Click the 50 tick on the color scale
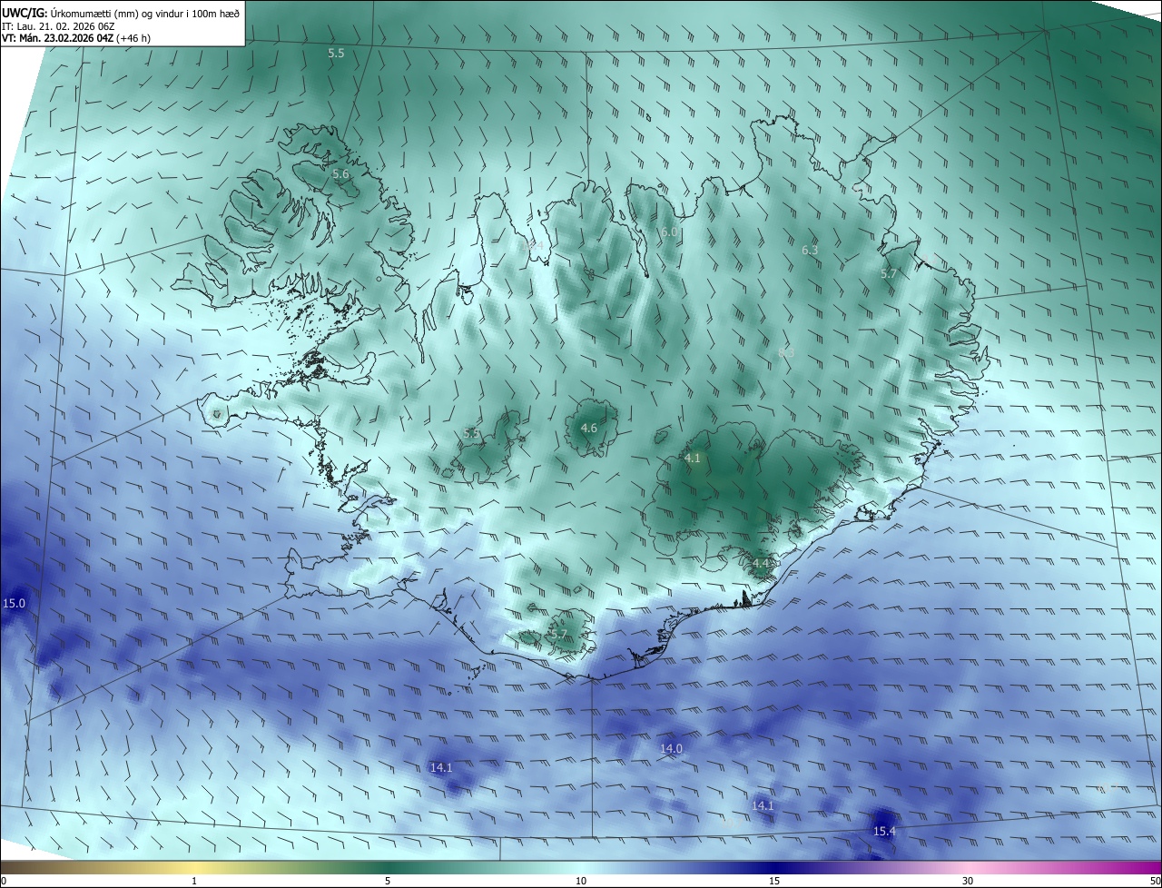 pos(1155,881)
